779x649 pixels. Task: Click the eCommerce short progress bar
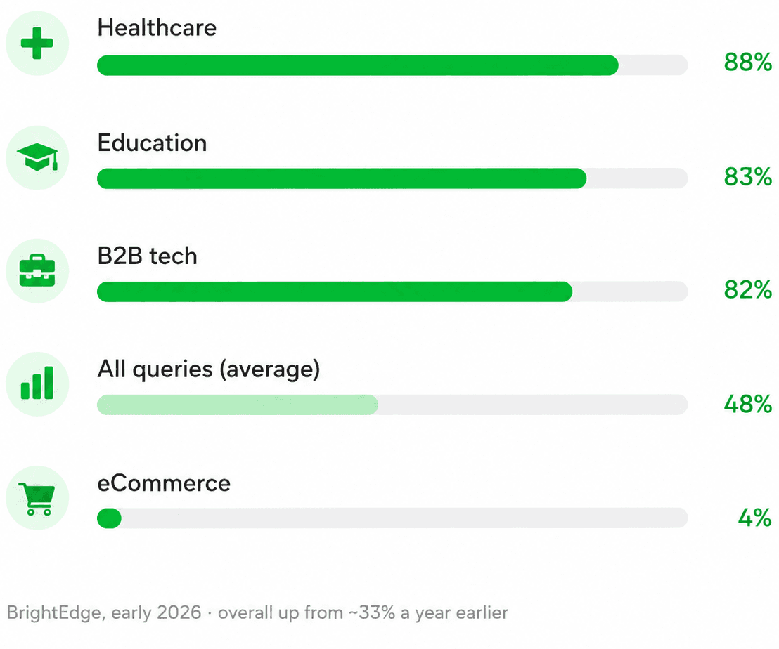pos(109,518)
